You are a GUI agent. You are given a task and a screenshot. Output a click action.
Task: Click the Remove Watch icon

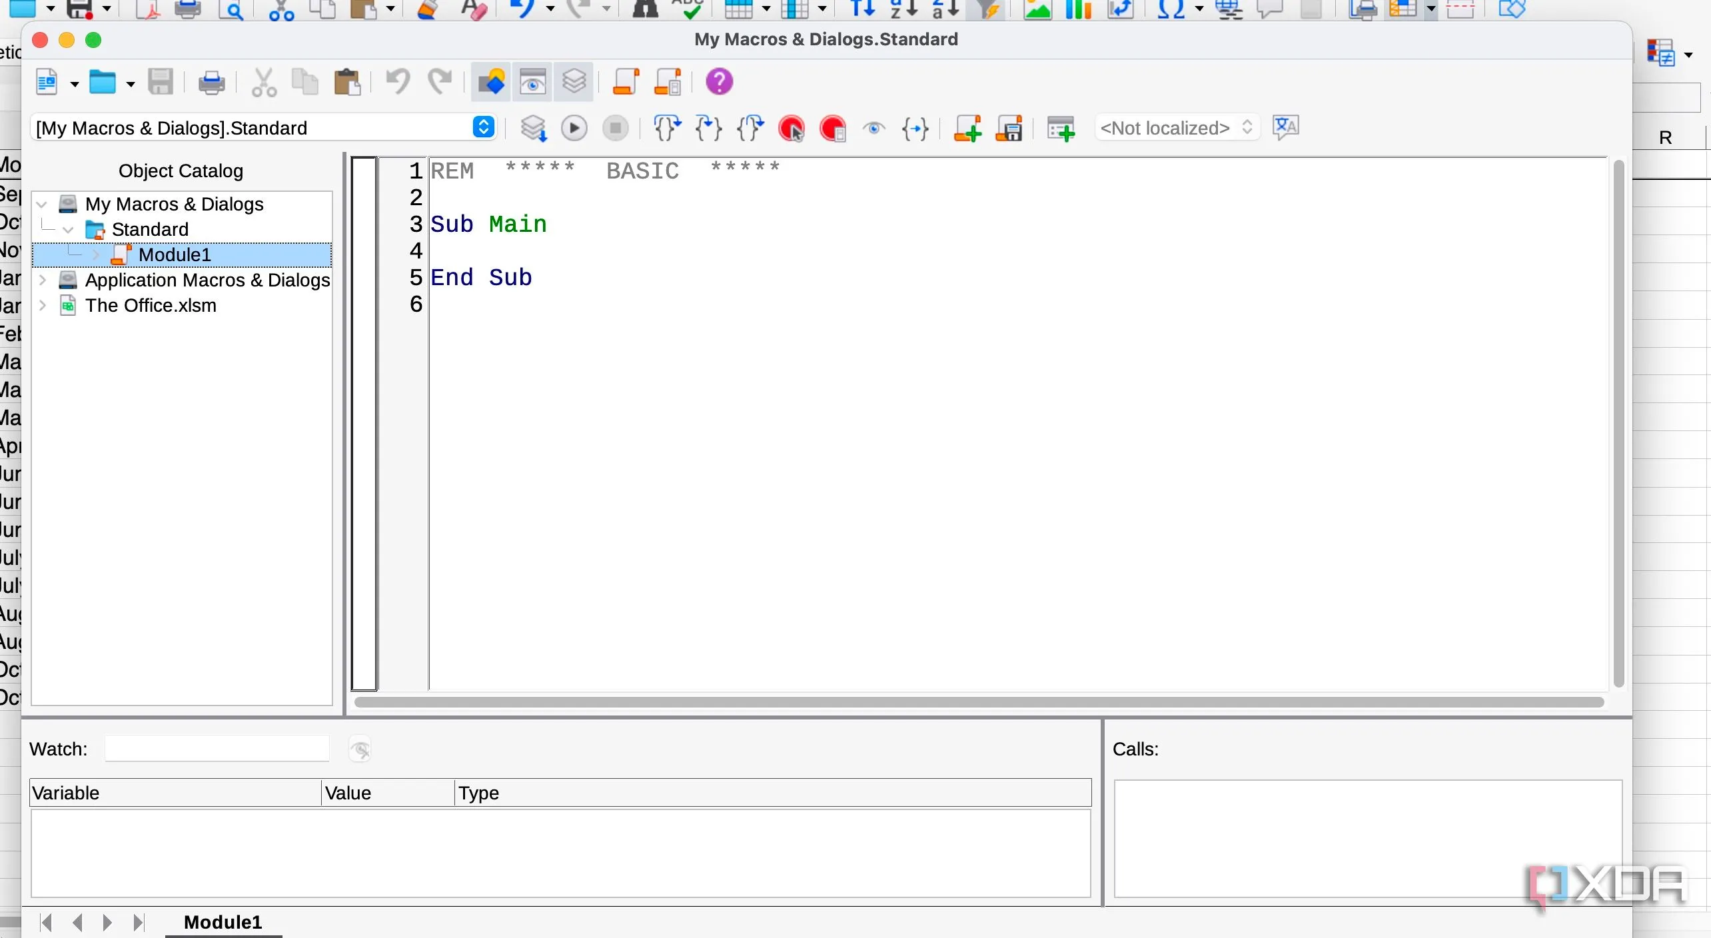(360, 749)
